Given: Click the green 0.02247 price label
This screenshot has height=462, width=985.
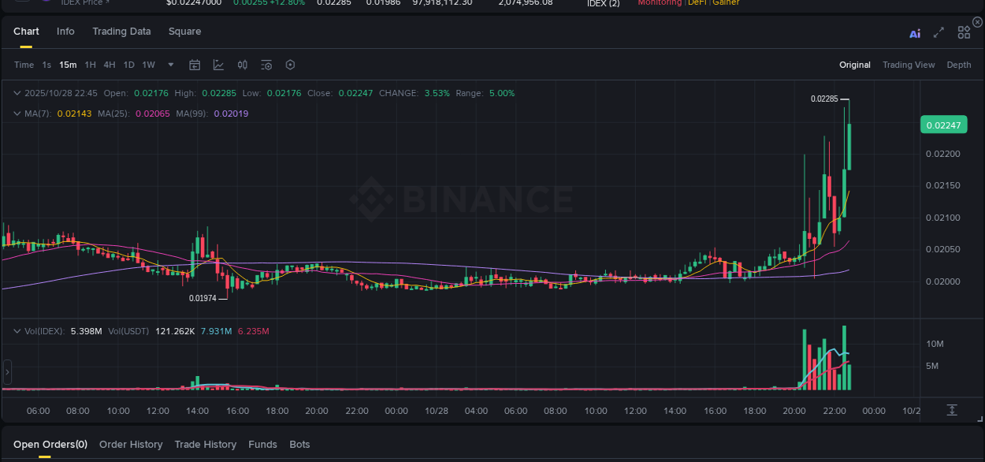Looking at the screenshot, I should (943, 125).
